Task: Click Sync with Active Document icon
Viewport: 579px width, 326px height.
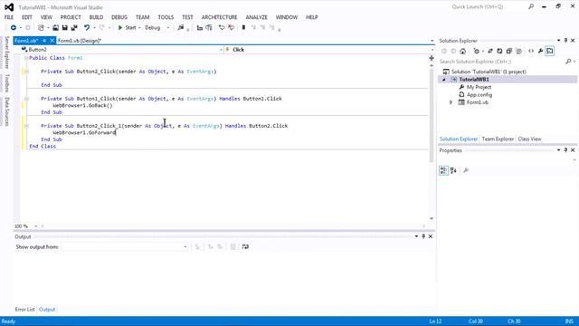Action: tap(490, 51)
